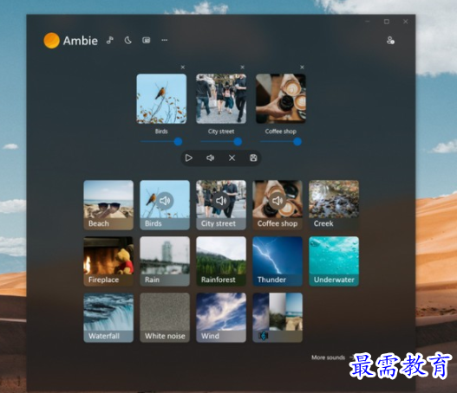Screen dimensions: 457x393
Task: Close the Ambie window
Action: pos(406,22)
